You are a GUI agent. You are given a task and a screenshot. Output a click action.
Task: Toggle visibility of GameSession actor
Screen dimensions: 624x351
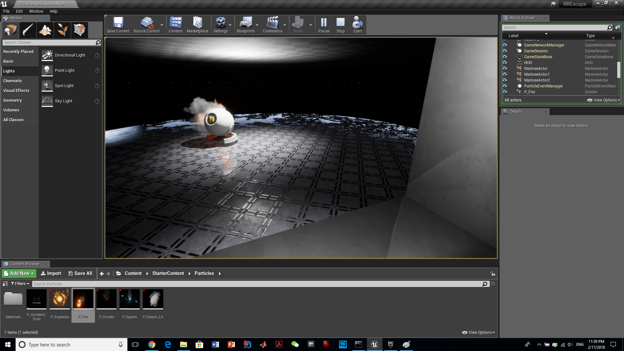click(x=505, y=51)
